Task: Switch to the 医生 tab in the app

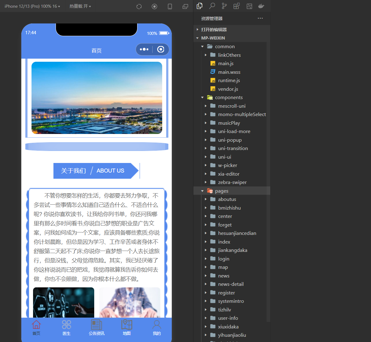Action: [x=66, y=328]
